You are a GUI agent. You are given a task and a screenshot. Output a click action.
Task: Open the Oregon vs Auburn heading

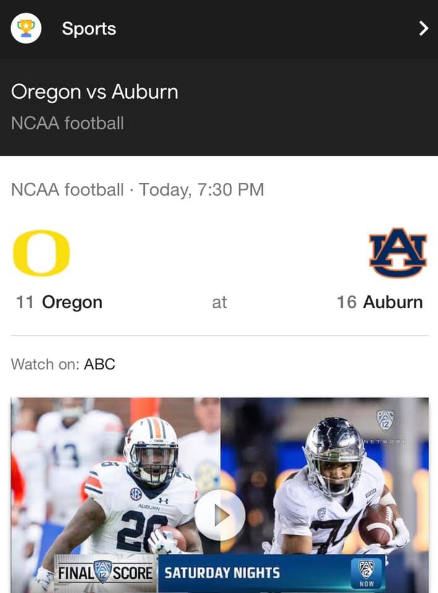(x=95, y=92)
